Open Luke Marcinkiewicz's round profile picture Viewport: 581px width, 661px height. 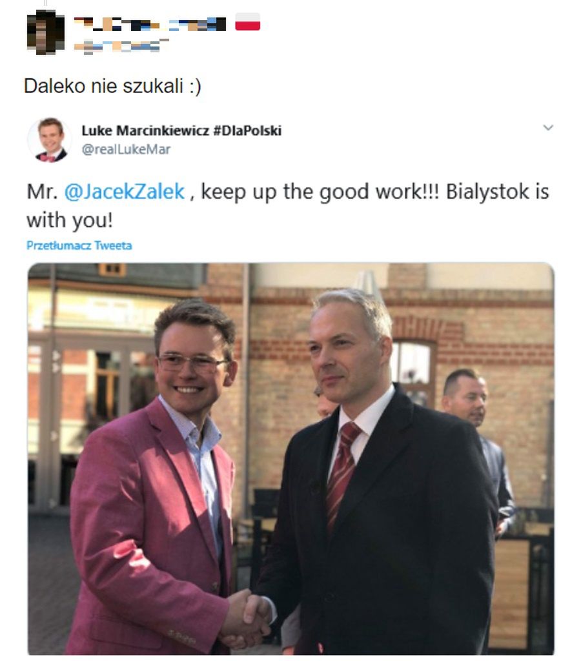50,140
